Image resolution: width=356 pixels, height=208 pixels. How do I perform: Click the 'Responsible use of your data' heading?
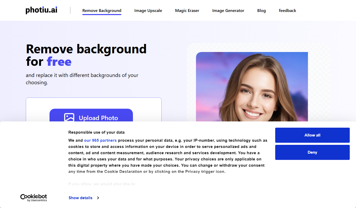click(x=96, y=132)
